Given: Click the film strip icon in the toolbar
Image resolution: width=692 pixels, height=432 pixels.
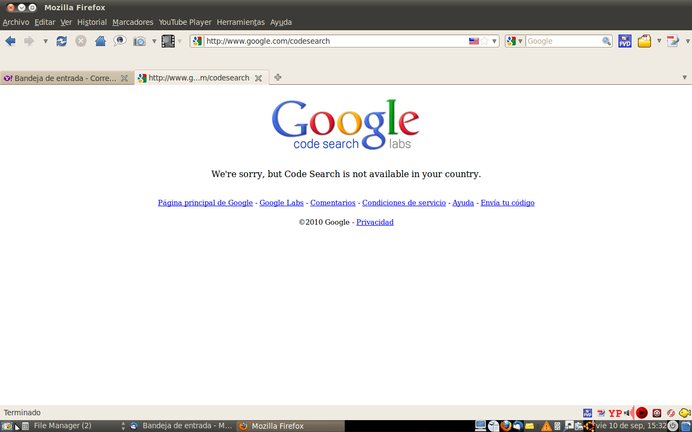Looking at the screenshot, I should click(168, 41).
